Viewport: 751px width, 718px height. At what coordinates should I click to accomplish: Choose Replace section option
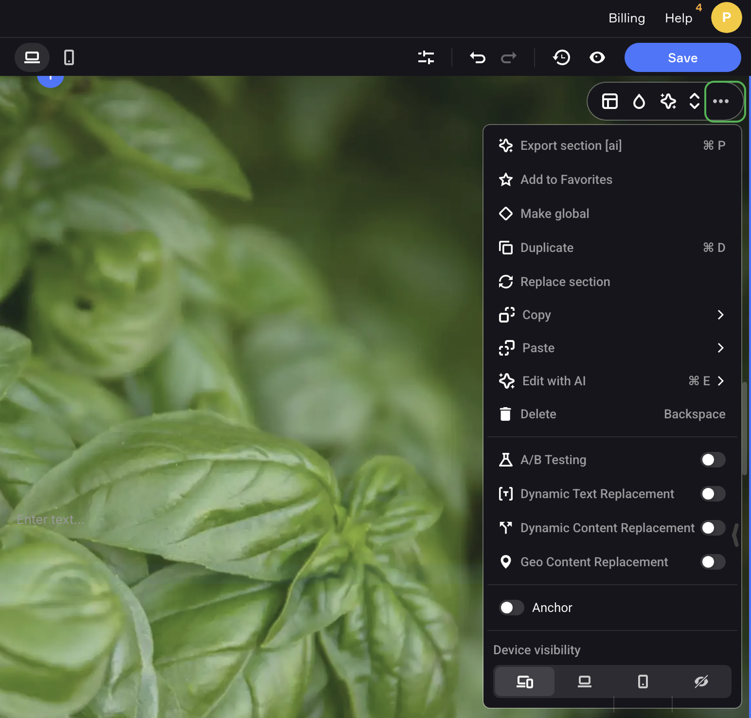coord(565,282)
